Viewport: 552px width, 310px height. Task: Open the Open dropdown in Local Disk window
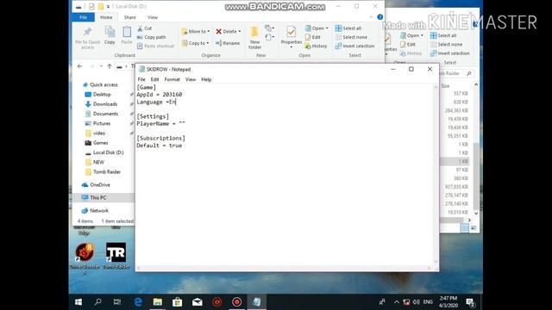click(317, 28)
